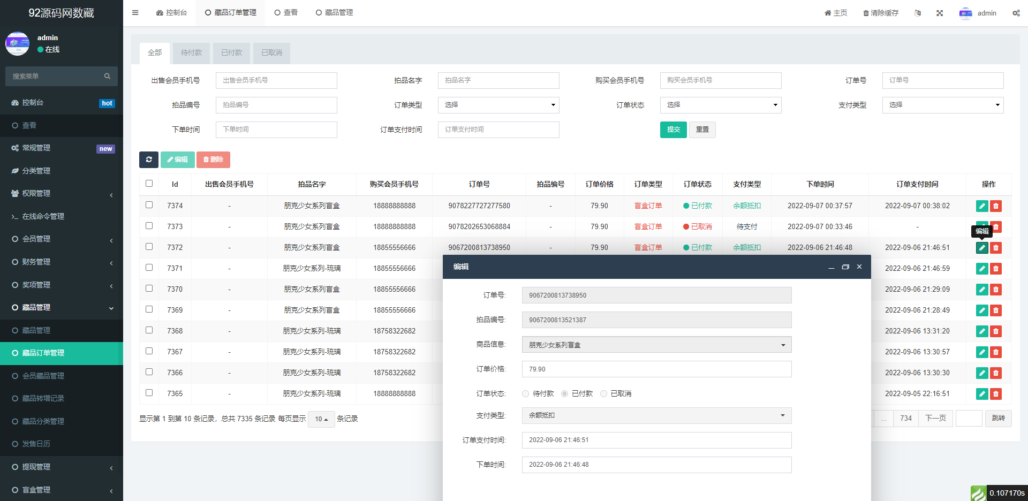Click the refresh icon button above table
Image resolution: width=1028 pixels, height=501 pixels.
[x=149, y=160]
